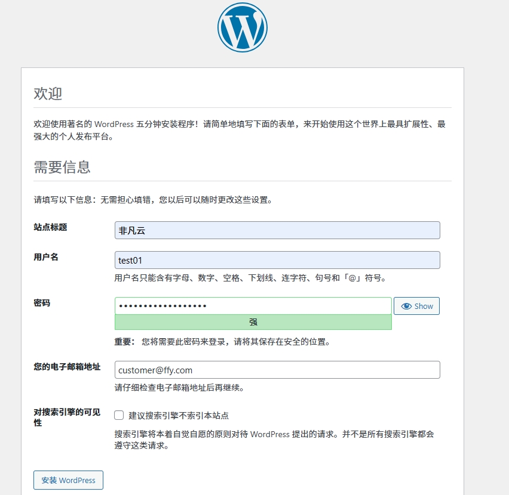Click the 用户名 field label
509x495 pixels.
46,257
